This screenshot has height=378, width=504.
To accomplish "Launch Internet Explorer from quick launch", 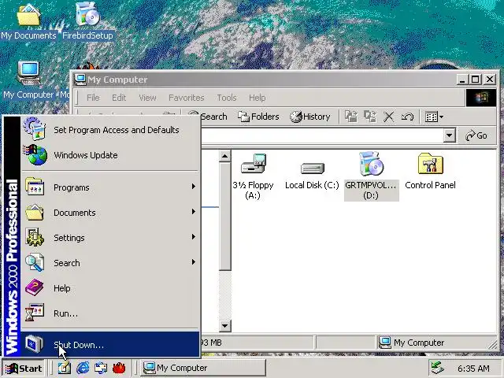I will click(x=83, y=368).
